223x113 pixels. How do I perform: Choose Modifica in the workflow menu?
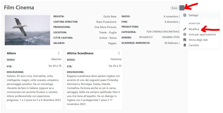[194, 29]
